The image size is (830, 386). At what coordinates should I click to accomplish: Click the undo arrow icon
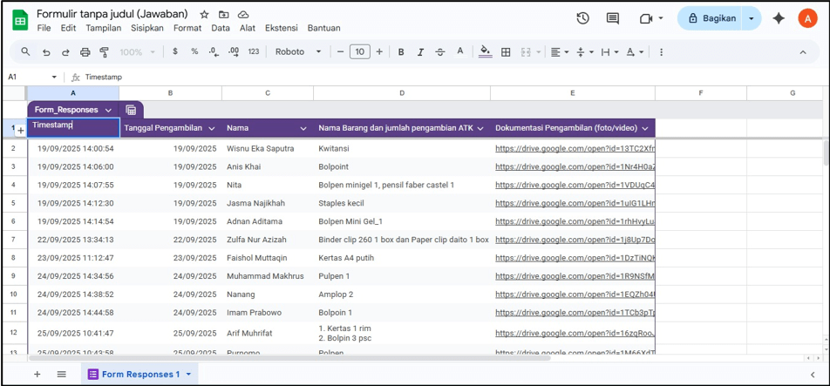tap(46, 52)
